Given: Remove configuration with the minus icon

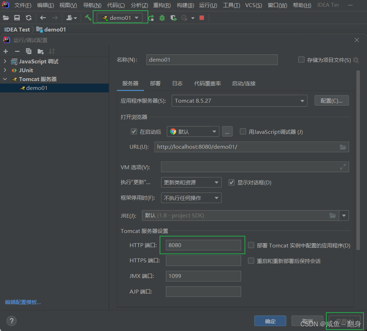Looking at the screenshot, I should (17, 51).
